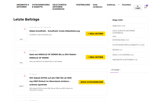The width and height of the screenshot is (161, 101).
Task: Select sidebar GUTSCHEINCODES & RABATTE category
Action: (x=128, y=45)
